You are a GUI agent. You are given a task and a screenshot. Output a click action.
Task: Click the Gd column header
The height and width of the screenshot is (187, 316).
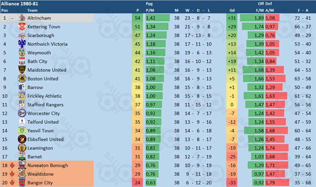232,10
